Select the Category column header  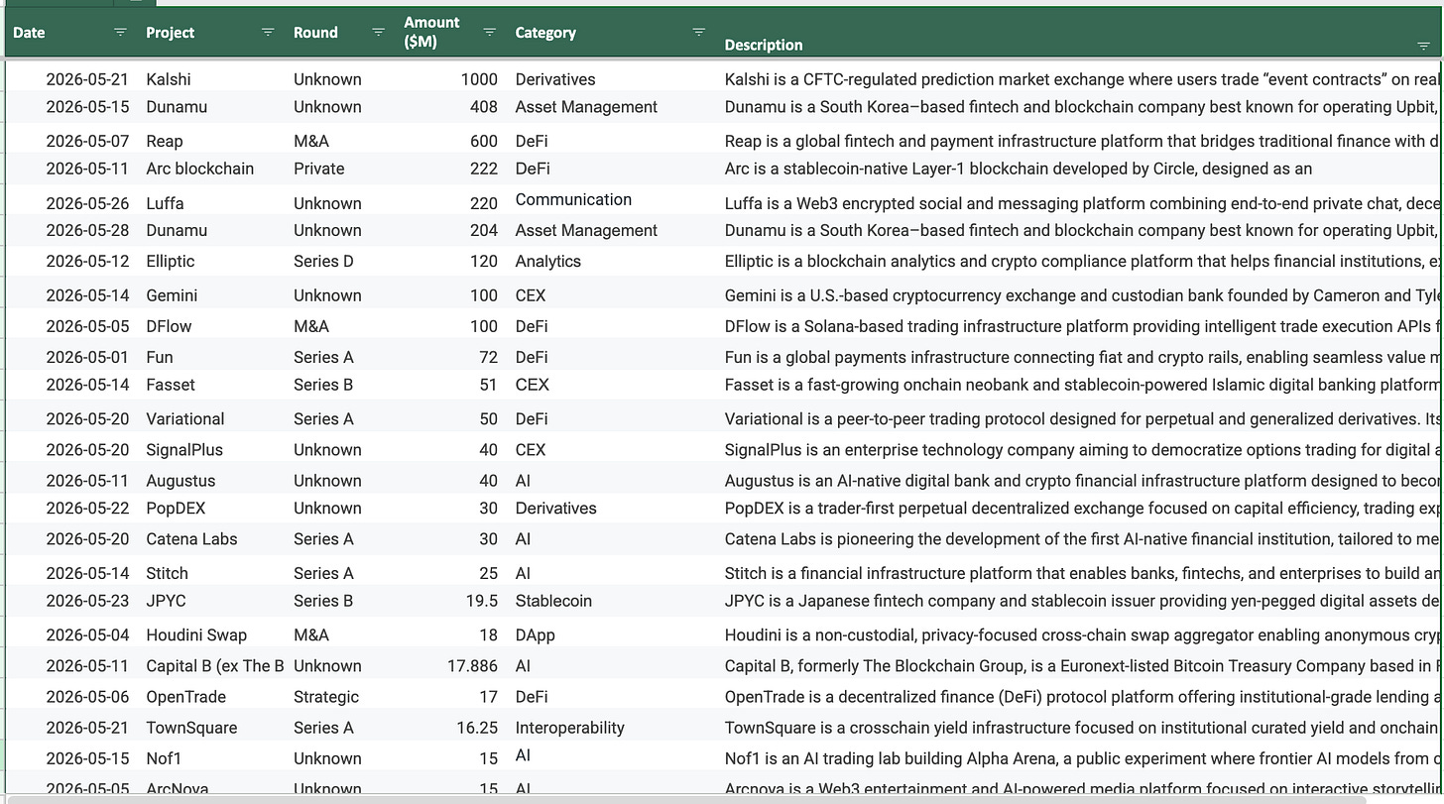pyautogui.click(x=545, y=33)
